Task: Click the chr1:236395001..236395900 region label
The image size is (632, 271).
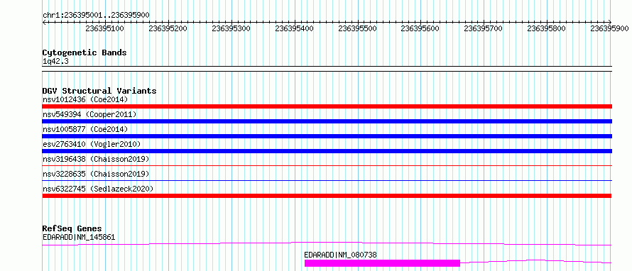Action: pos(96,16)
